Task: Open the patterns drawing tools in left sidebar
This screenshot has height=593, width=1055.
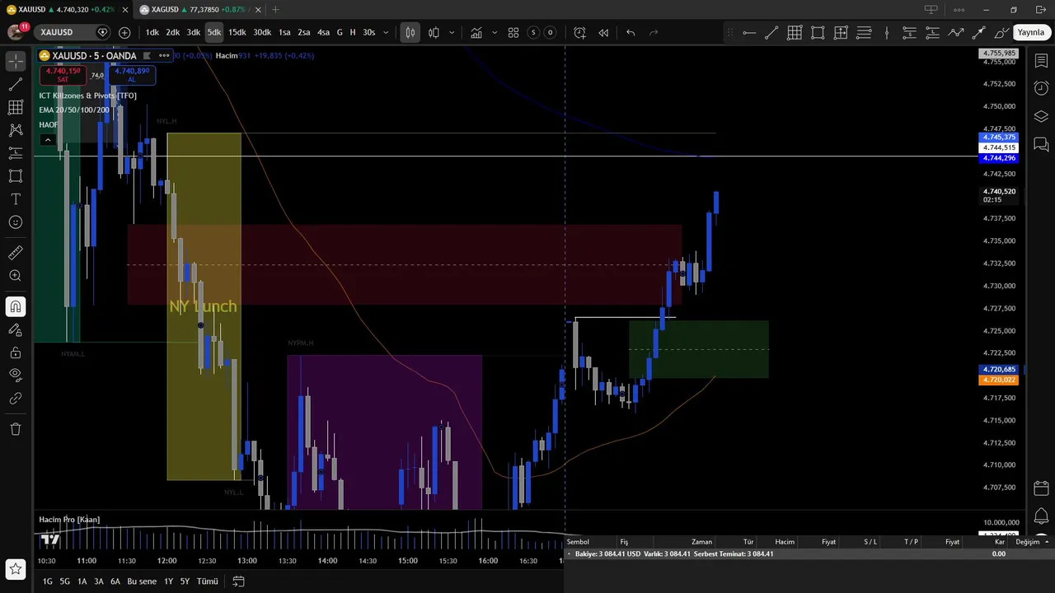Action: tap(15, 130)
